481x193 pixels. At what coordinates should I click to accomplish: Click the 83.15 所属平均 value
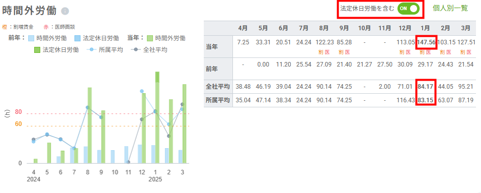[426, 100]
